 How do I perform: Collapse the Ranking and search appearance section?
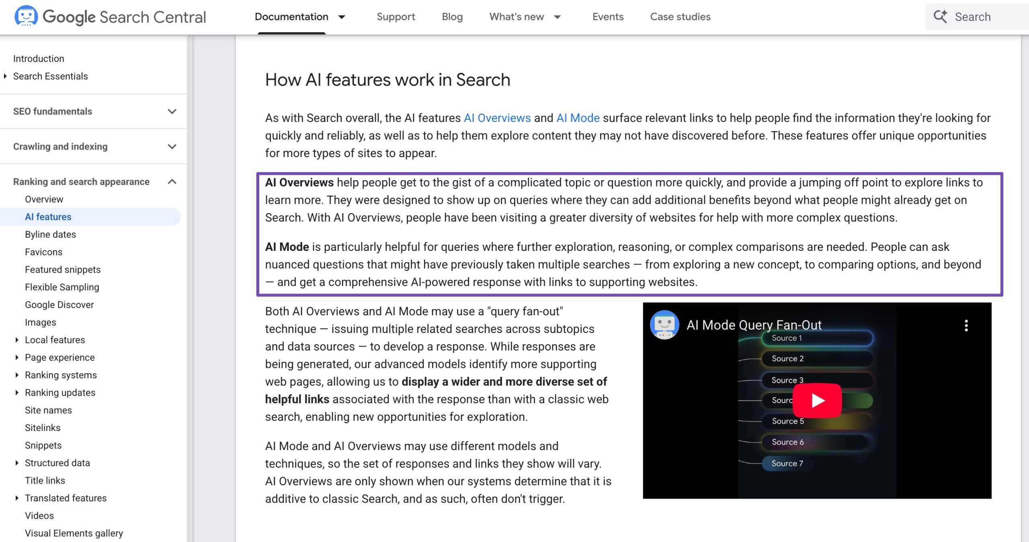[172, 182]
